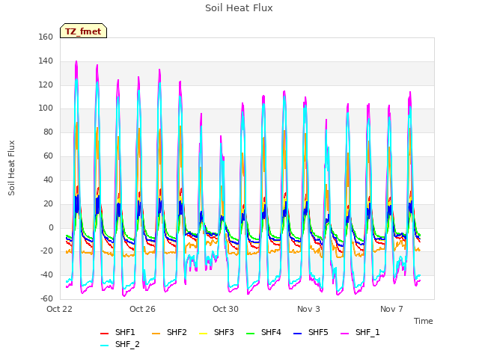Image resolution: width=479 pixels, height=359 pixels.
Task: Toggle the SHF1 legend entry
Action: [x=118, y=332]
